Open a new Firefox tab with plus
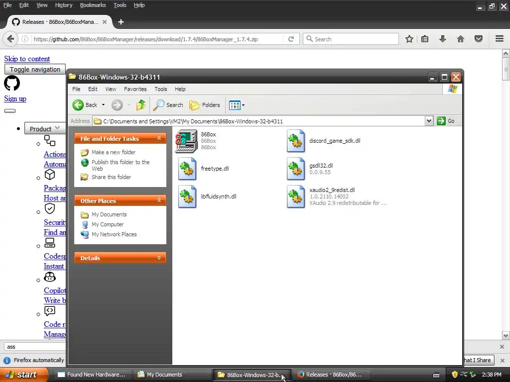The image size is (510, 382). click(x=121, y=22)
